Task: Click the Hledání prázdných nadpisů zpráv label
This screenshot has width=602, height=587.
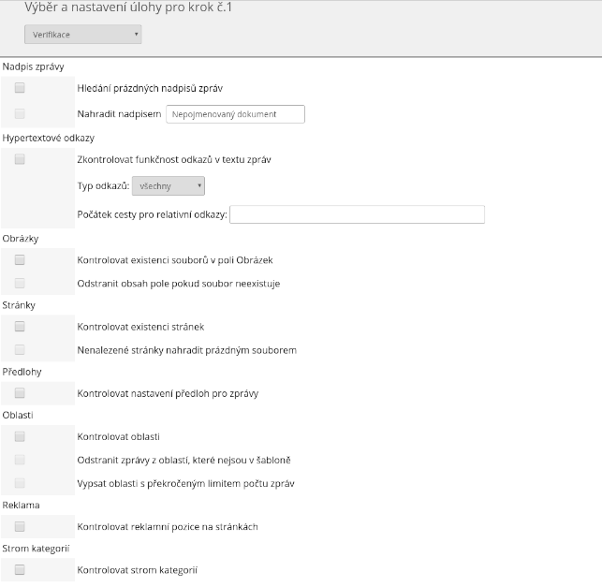Action: point(149,88)
